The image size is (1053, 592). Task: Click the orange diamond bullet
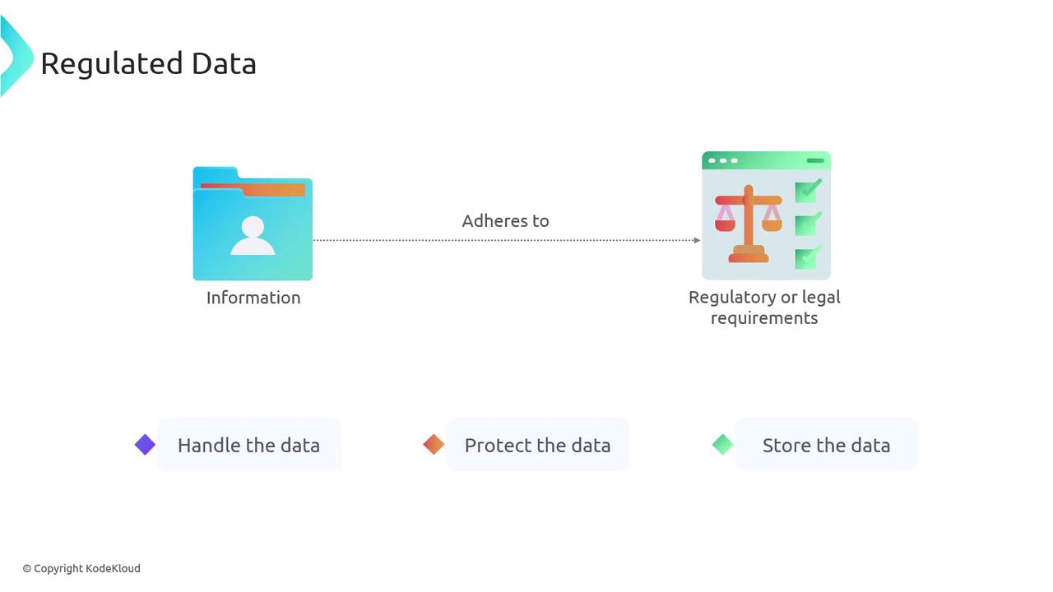point(434,445)
